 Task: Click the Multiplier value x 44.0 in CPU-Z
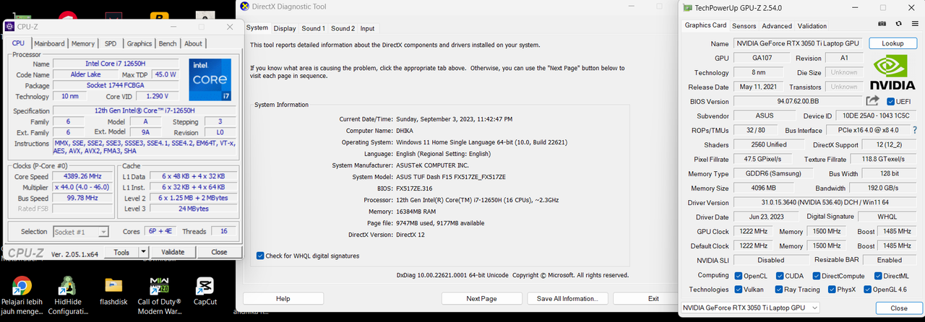coord(82,187)
